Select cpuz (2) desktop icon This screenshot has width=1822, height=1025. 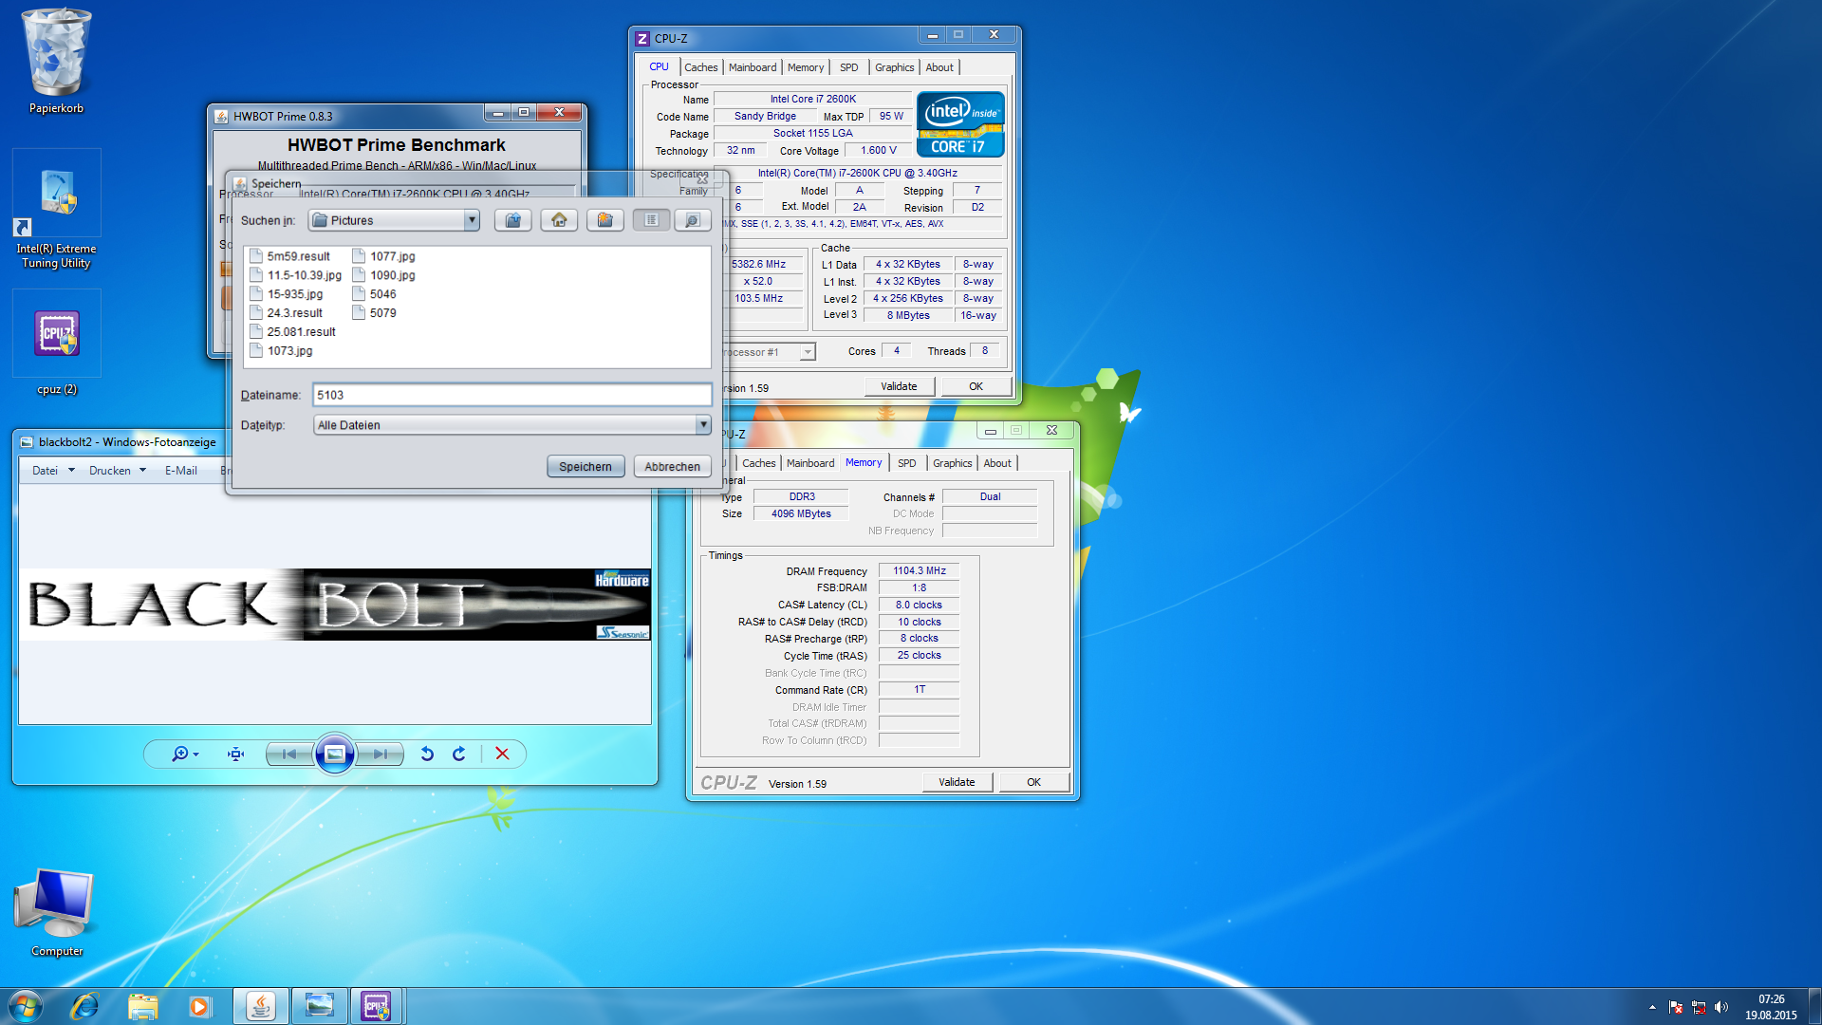tap(57, 344)
